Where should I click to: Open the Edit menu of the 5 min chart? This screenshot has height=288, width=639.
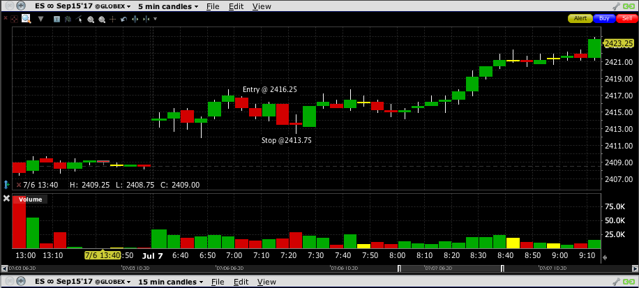(236, 6)
